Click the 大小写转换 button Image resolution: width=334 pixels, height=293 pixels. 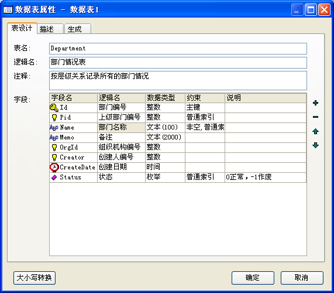click(x=35, y=278)
